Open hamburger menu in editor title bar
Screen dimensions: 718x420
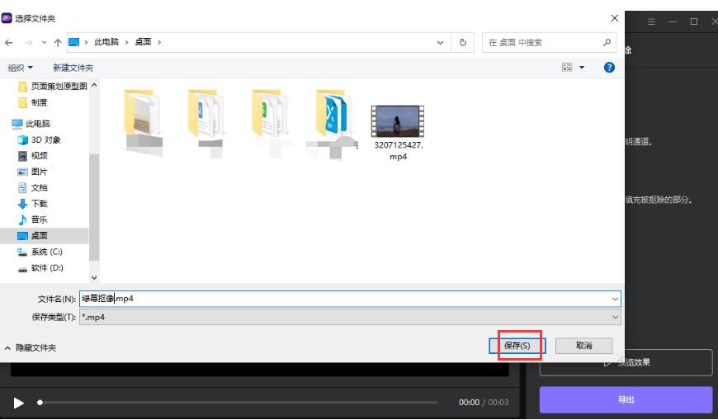tap(651, 21)
